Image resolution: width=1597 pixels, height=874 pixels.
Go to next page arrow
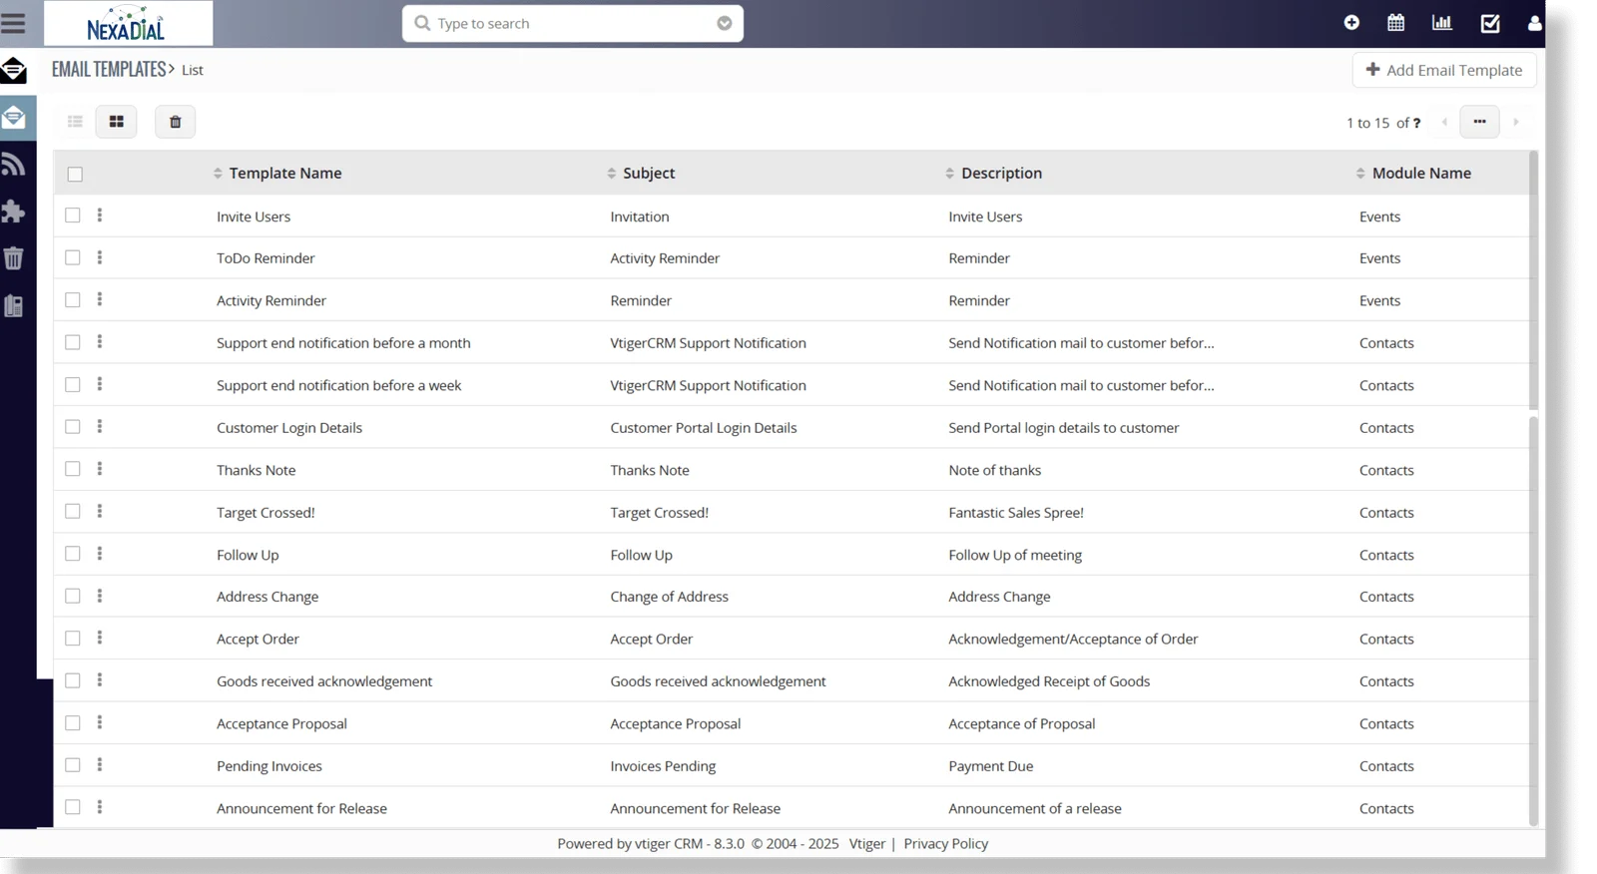1516,122
